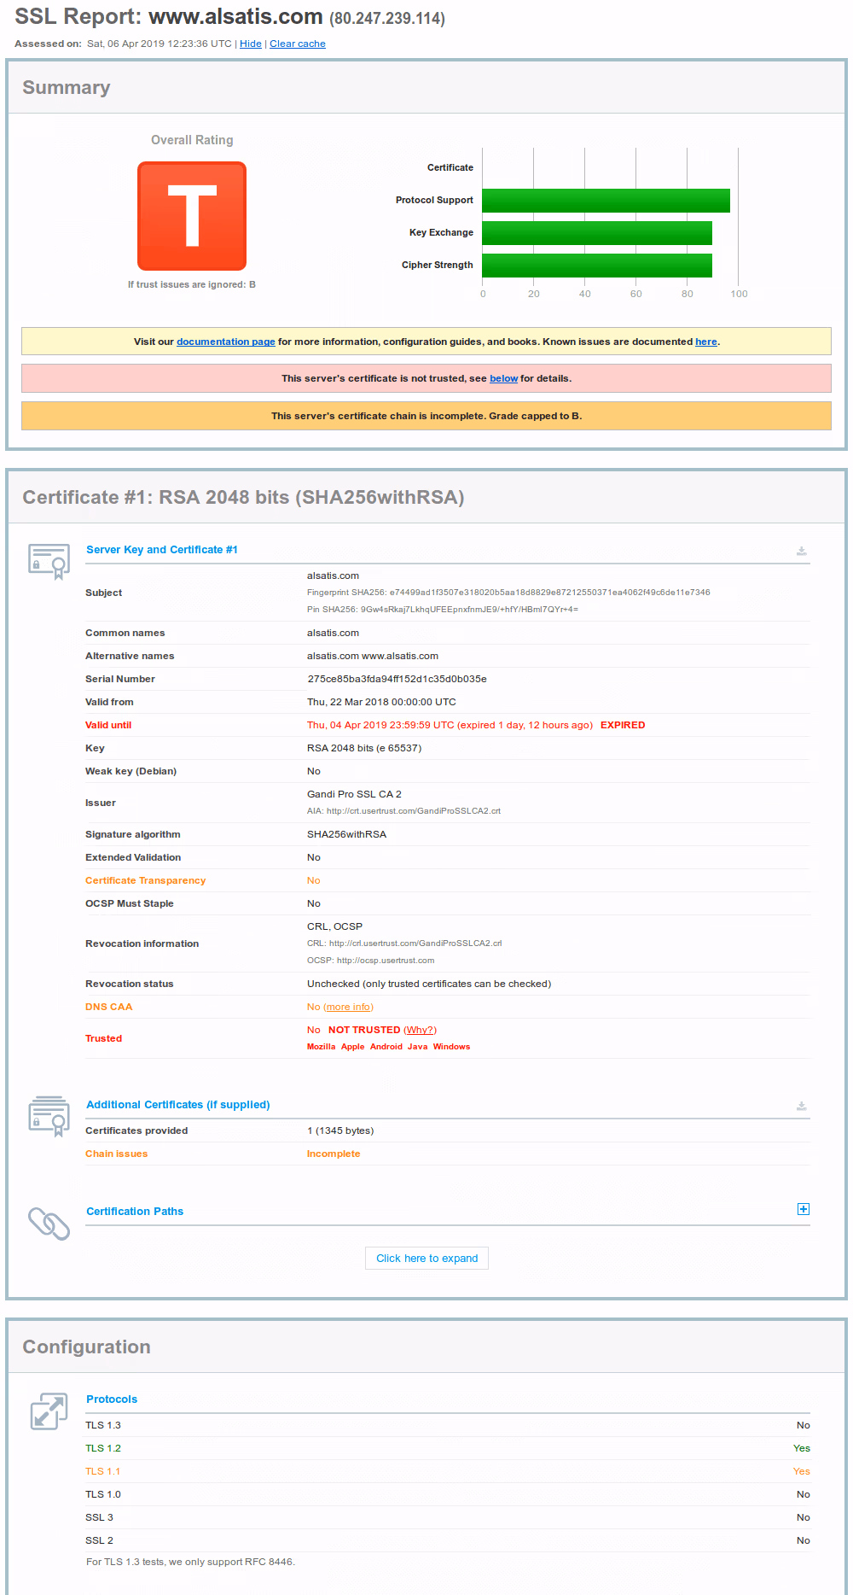Open the documentation page link
Image resolution: width=853 pixels, height=1595 pixels.
pos(226,342)
